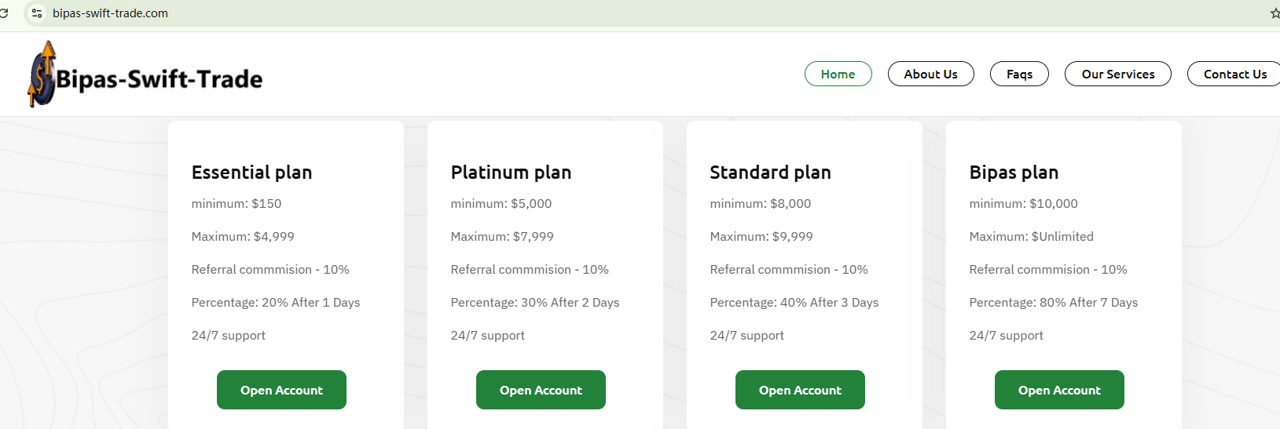1280x429 pixels.
Task: Select Contact Us in the navigation
Action: pyautogui.click(x=1234, y=74)
